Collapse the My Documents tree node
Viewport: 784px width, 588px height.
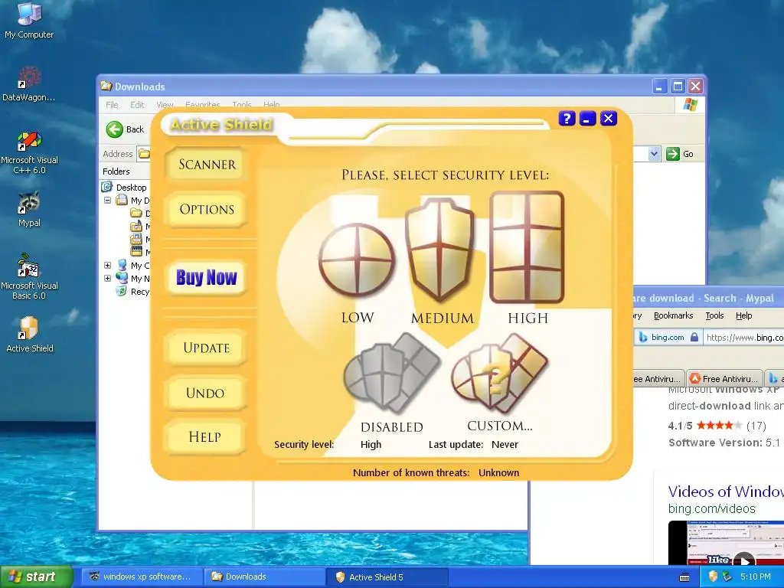[x=107, y=200]
